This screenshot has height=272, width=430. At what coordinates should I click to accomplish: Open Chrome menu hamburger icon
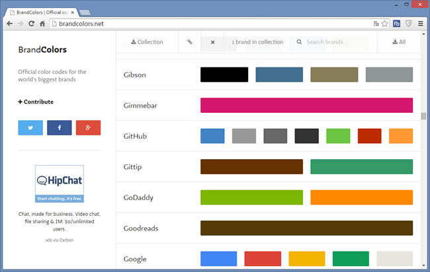(421, 24)
